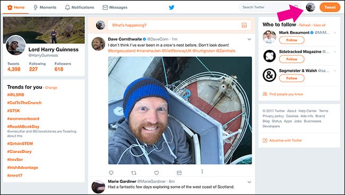Open profile menu from top-right avatar
This screenshot has height=195, width=345.
(x=310, y=7)
